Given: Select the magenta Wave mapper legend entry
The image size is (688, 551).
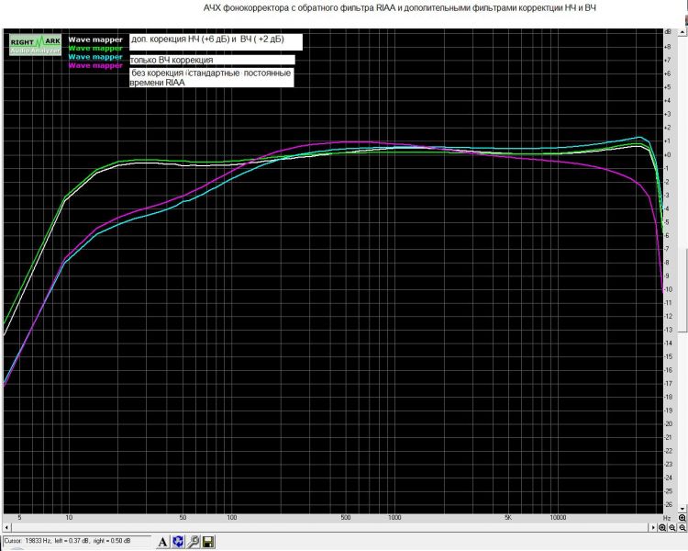Looking at the screenshot, I should 95,65.
